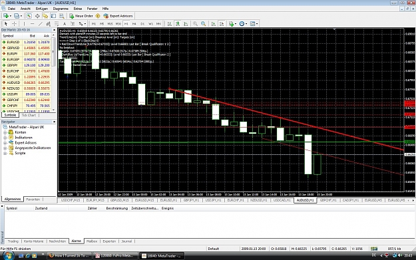Launch MetaEditor from the yellow diamond icon
The width and height of the screenshot is (416, 260).
(x=98, y=16)
